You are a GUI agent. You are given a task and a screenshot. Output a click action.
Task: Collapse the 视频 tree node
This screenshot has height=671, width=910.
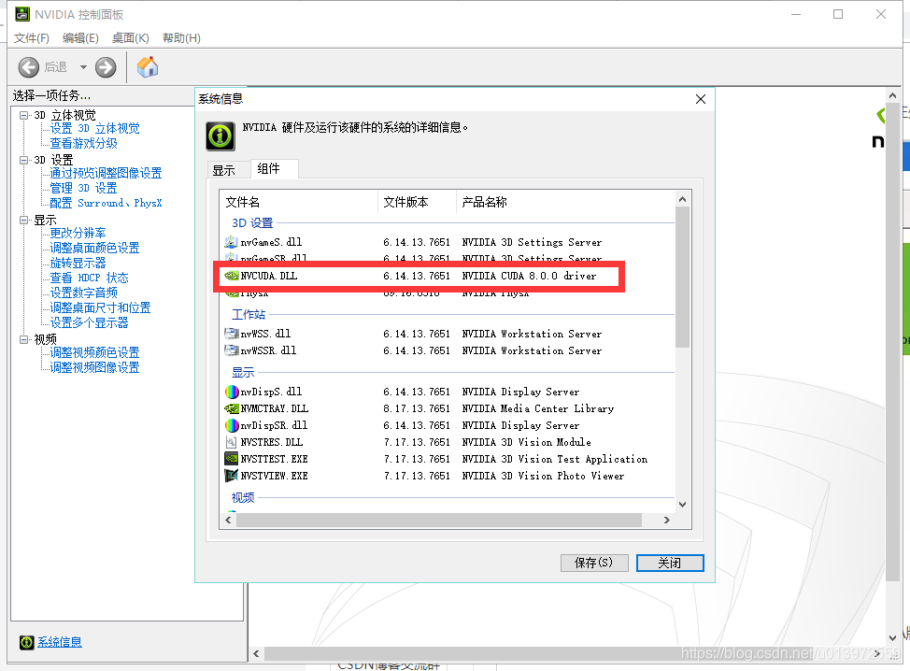23,339
